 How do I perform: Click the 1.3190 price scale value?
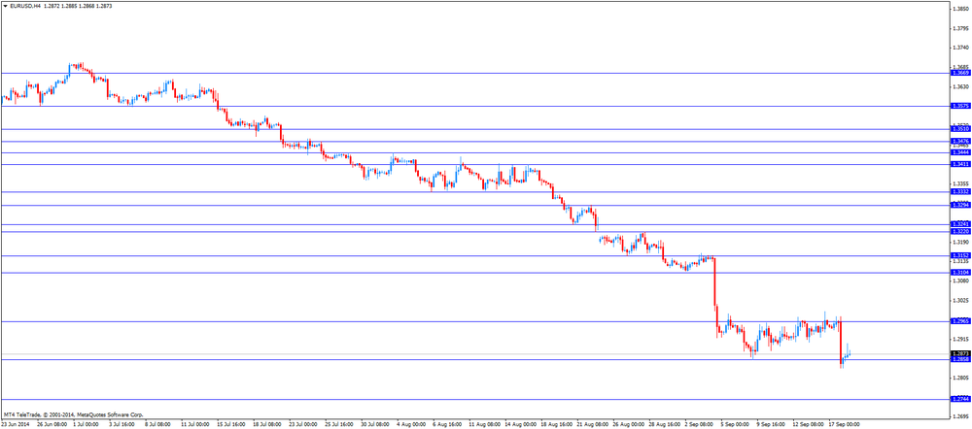pos(961,242)
